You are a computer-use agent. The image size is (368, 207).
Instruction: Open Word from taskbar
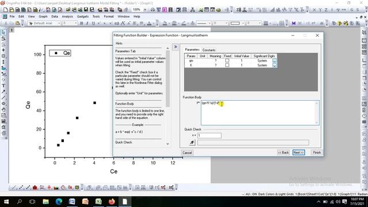(72, 202)
